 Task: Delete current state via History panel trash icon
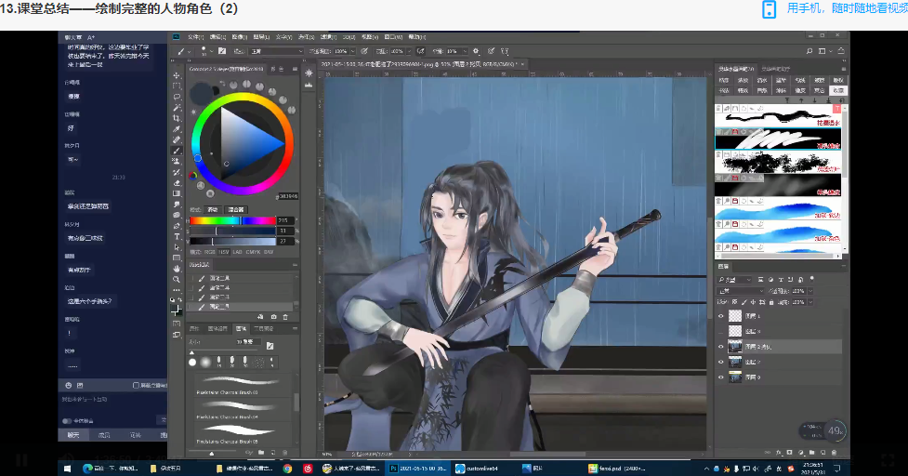[285, 317]
